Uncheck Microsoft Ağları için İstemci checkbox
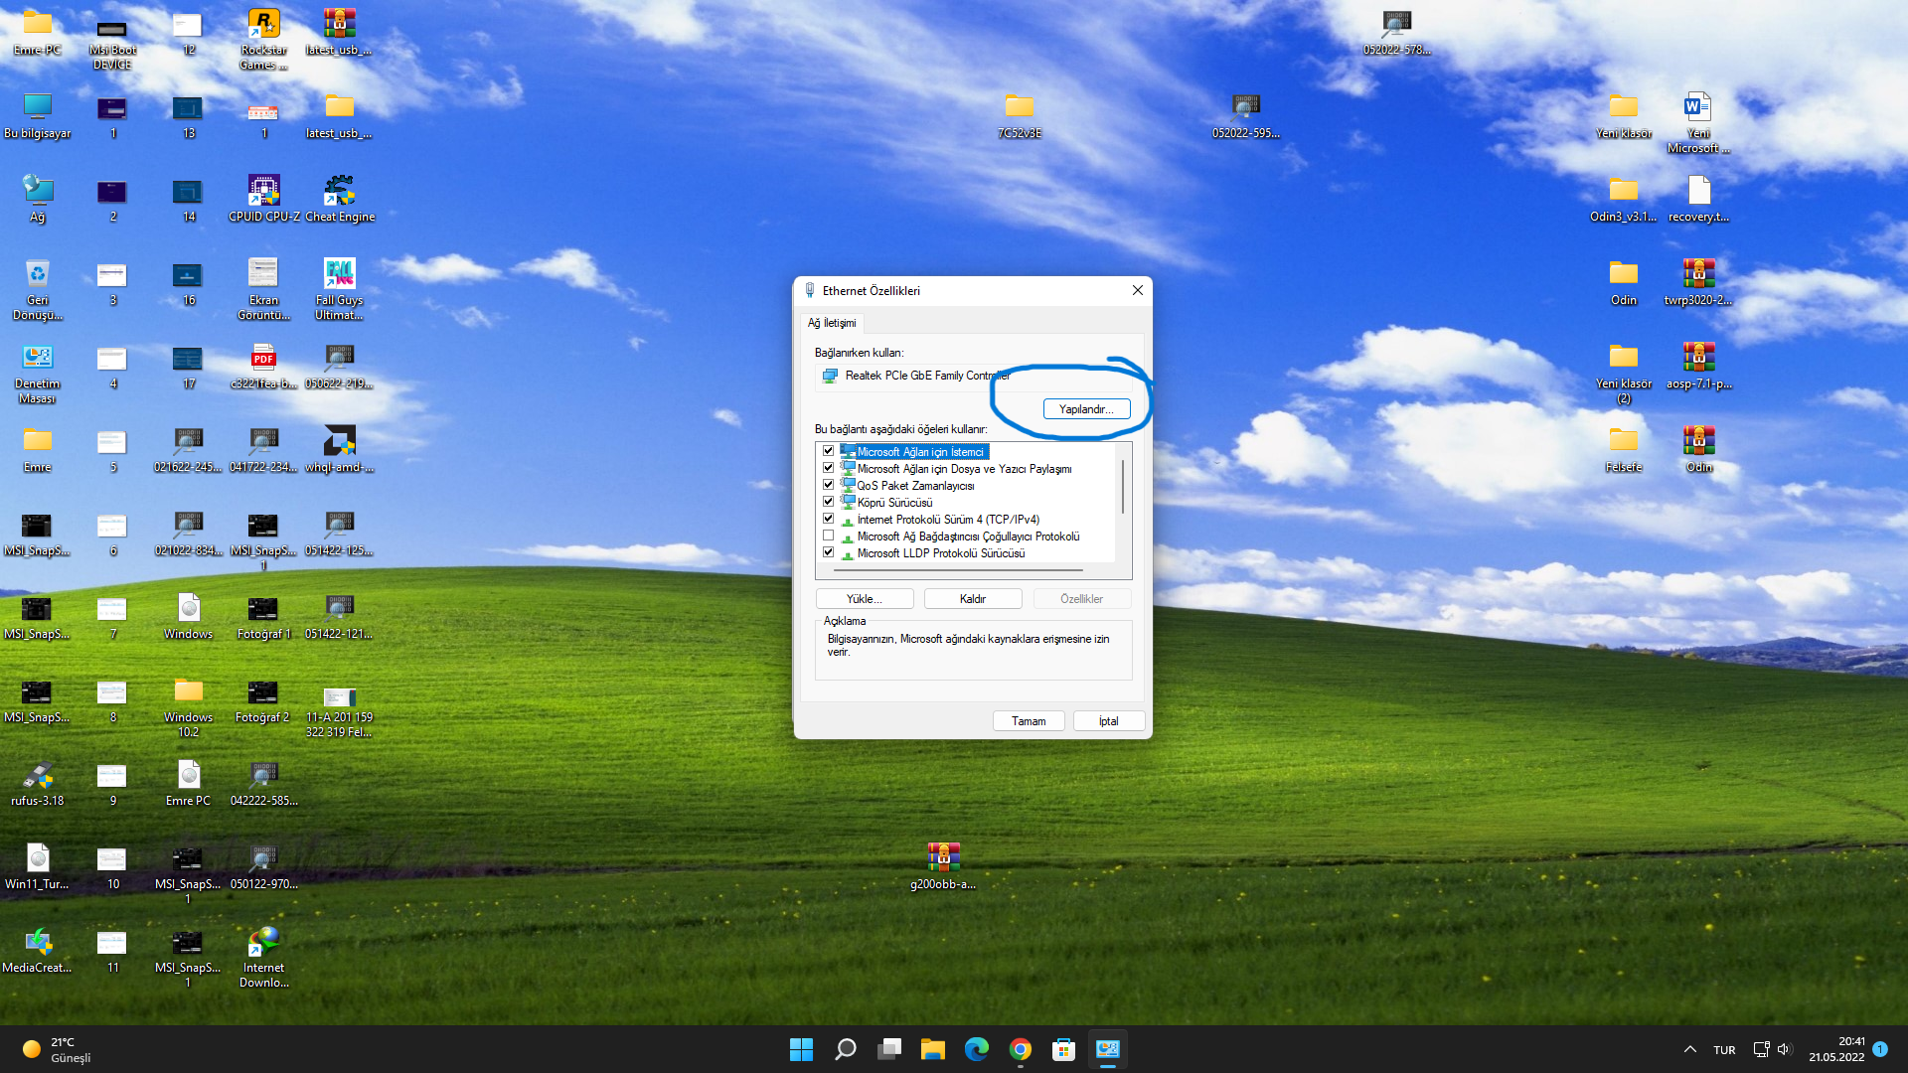The image size is (1908, 1073). point(828,451)
